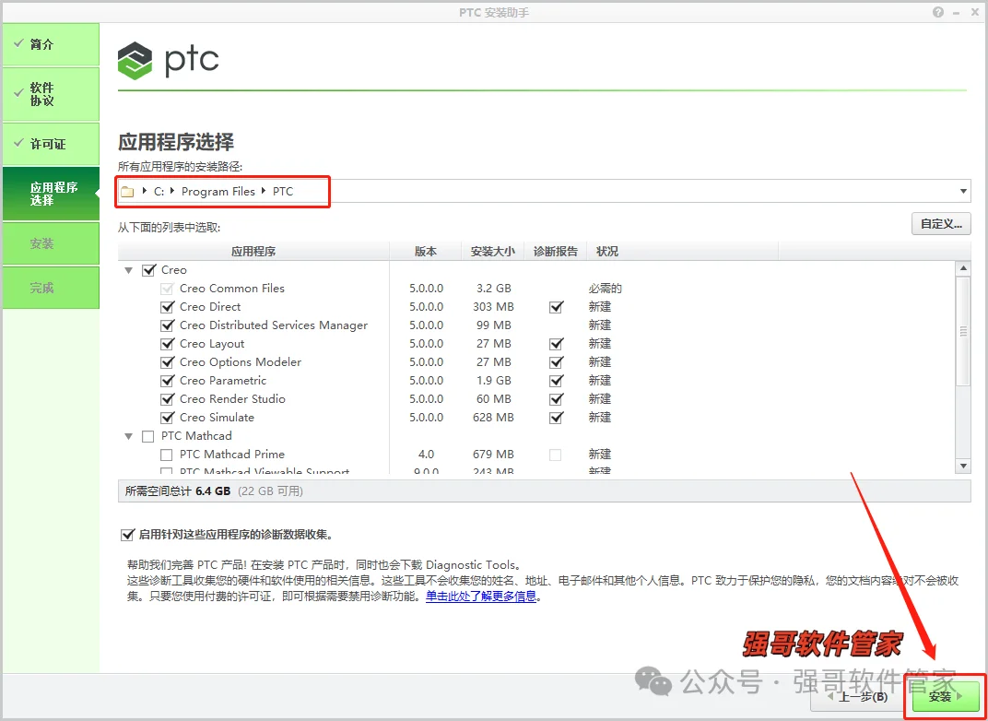Toggle diagnostic report for Creo Layout
988x721 pixels.
click(556, 344)
